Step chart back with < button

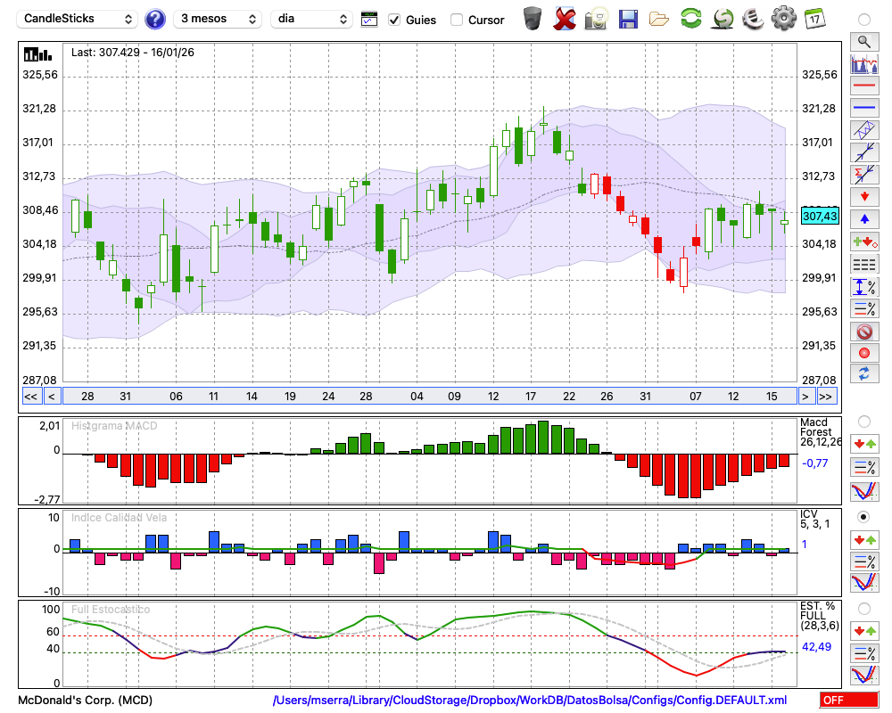point(52,397)
